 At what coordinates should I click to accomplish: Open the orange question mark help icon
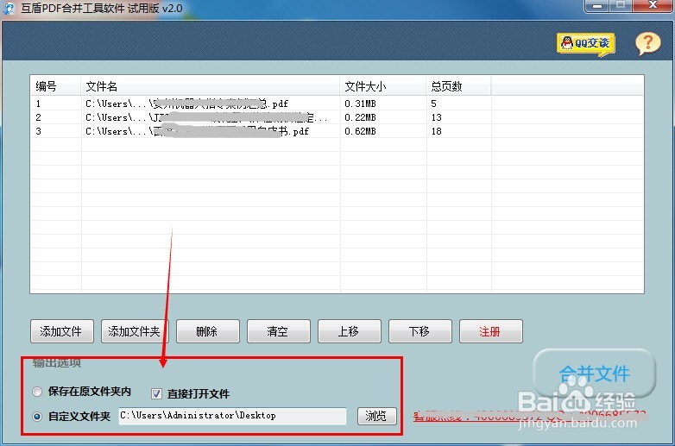tap(648, 43)
